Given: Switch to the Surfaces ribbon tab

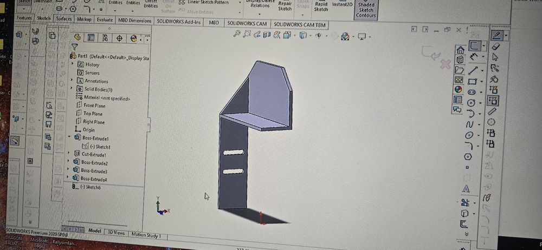Looking at the screenshot, I should [x=64, y=19].
